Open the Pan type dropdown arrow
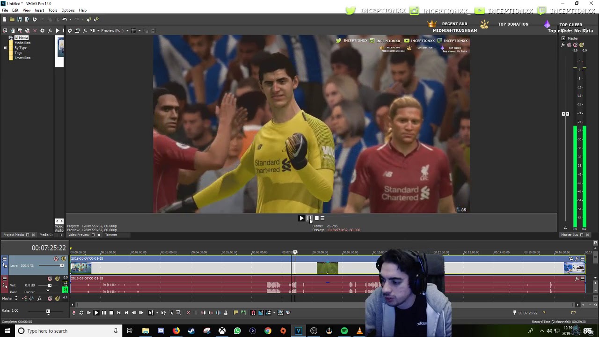 [x=47, y=291]
